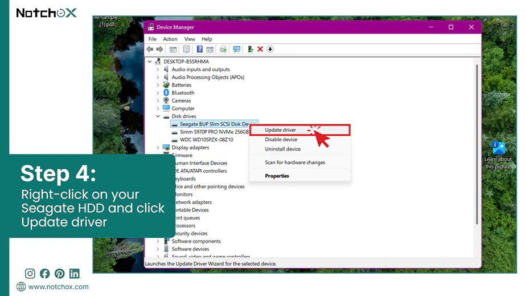Expand the Software devices category
525x296 pixels.
tap(158, 249)
